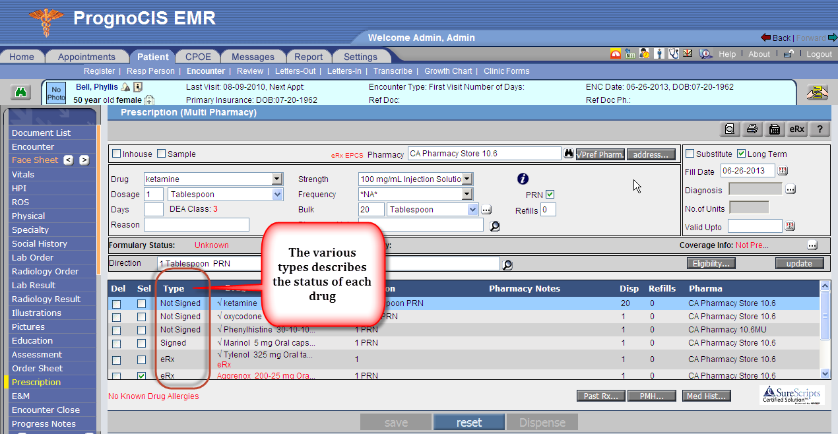
Task: Click the reset button
Action: coord(469,423)
